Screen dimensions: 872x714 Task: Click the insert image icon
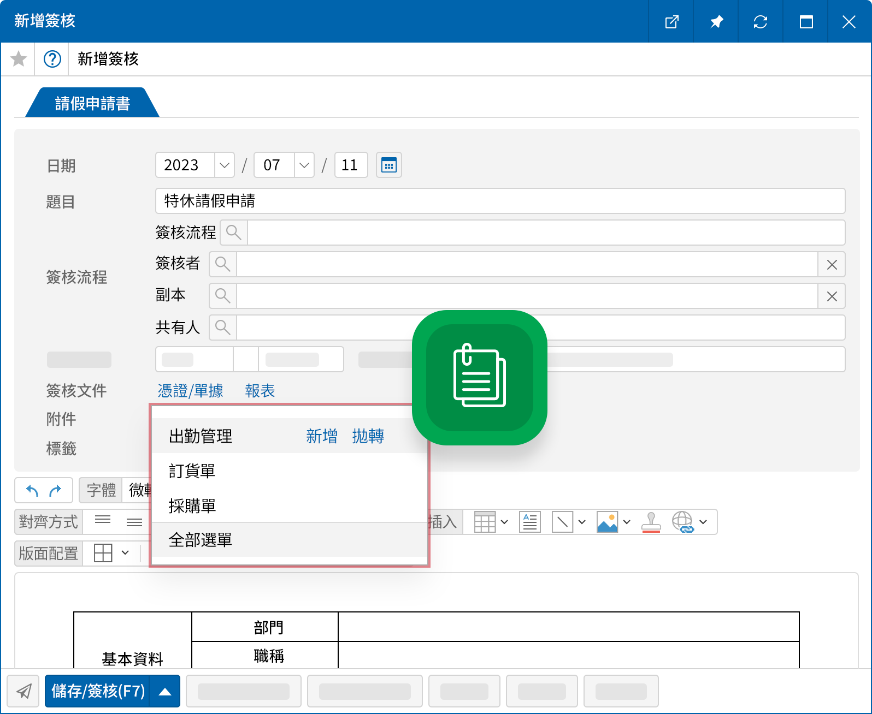[x=607, y=522]
